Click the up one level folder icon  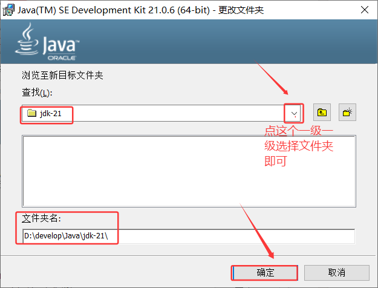pos(322,113)
